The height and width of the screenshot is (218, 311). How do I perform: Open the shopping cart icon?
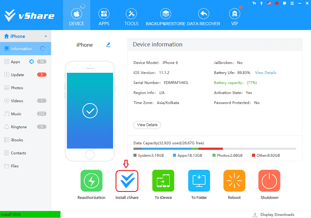click(254, 3)
